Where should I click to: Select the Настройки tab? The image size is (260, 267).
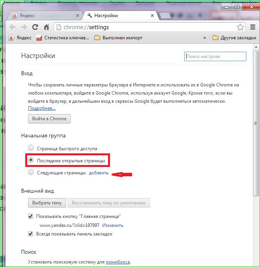120,16
